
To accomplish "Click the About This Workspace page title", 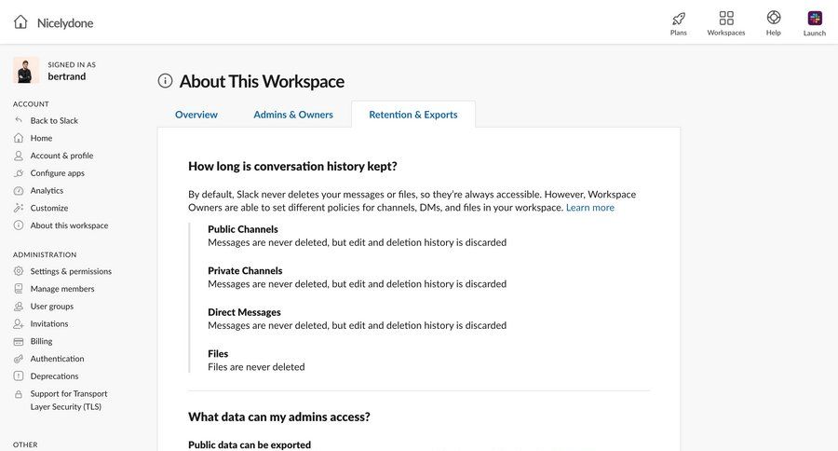I will pyautogui.click(x=262, y=81).
